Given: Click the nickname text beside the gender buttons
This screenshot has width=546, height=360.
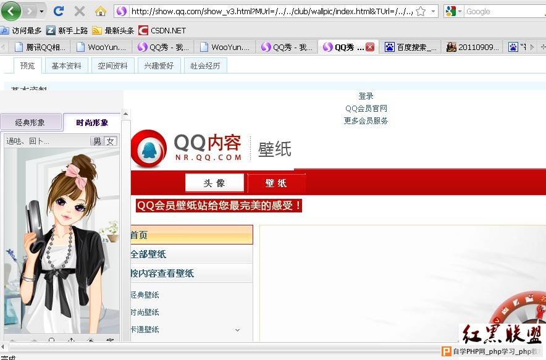Looking at the screenshot, I should coord(28,141).
